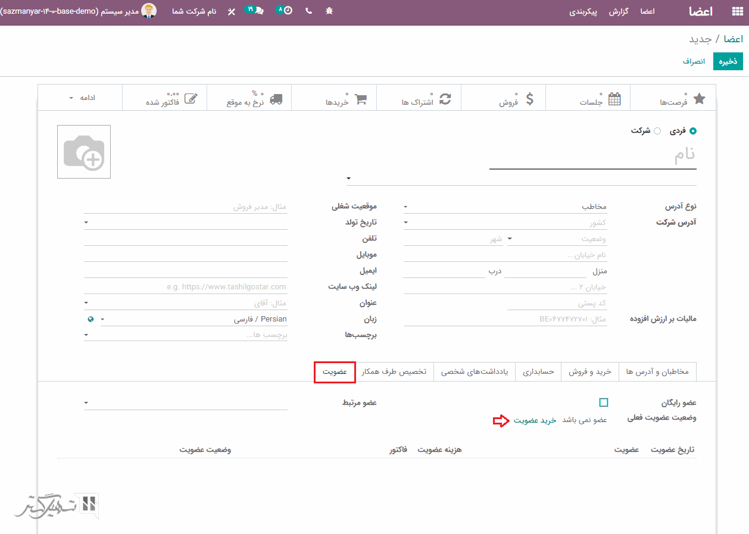749x534 pixels.
Task: Enable the عضو رایگان checkbox
Action: pyautogui.click(x=604, y=403)
